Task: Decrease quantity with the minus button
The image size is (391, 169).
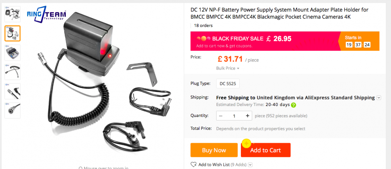Action: pyautogui.click(x=221, y=116)
